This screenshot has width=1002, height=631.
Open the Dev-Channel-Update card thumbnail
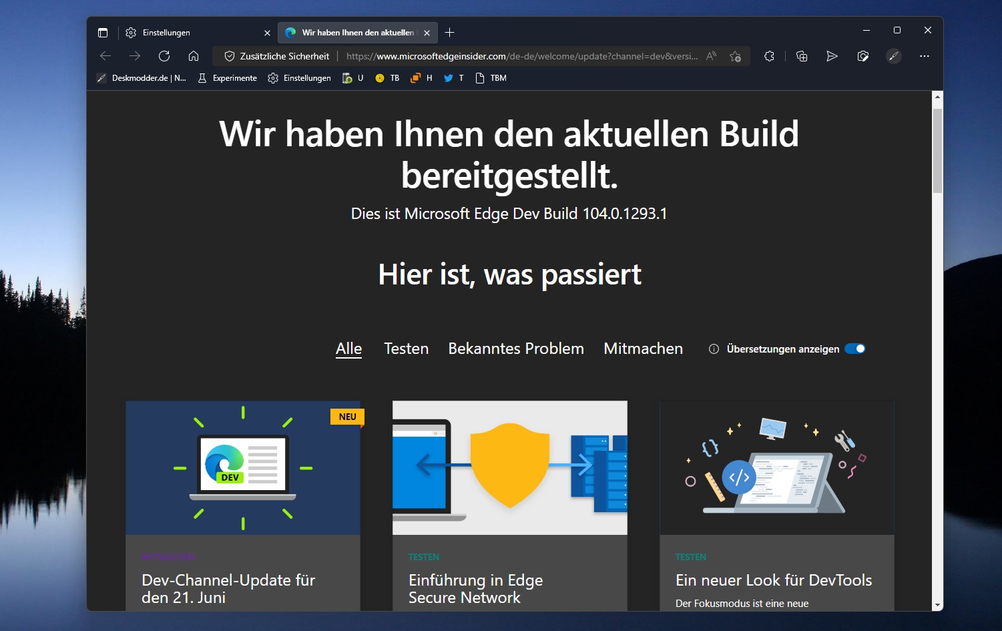[x=243, y=467]
